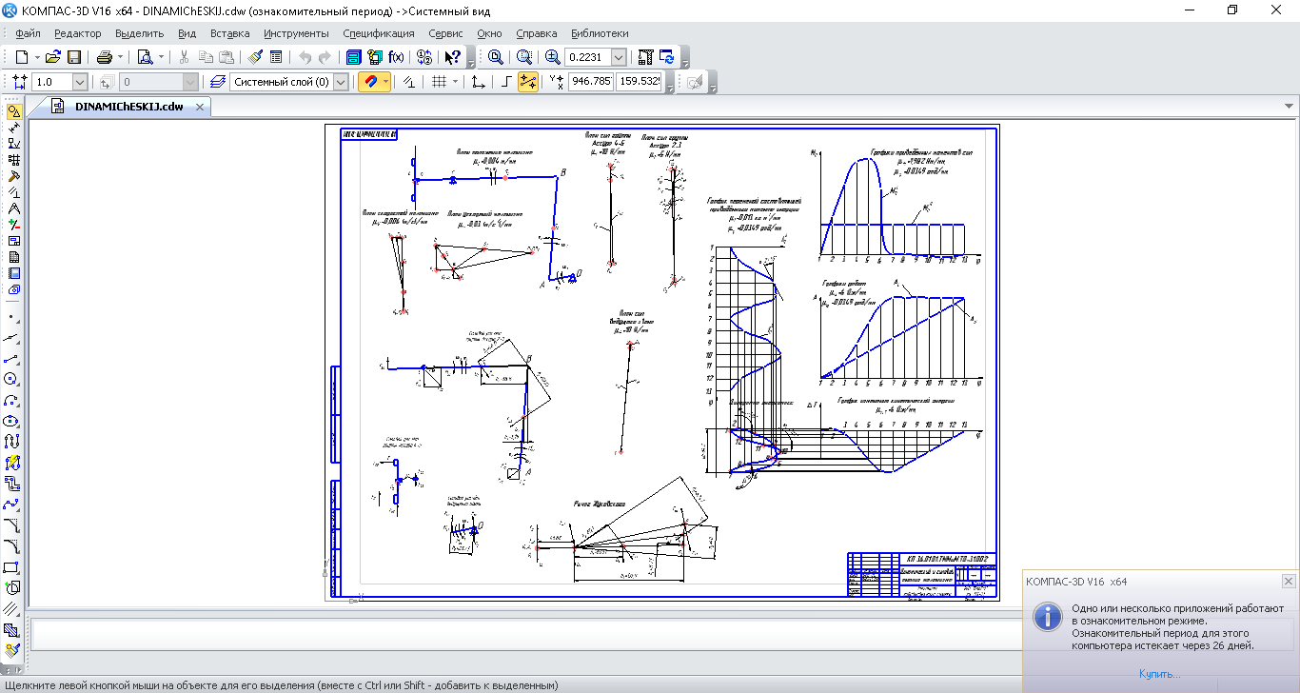Open Print preview icon

tap(145, 57)
